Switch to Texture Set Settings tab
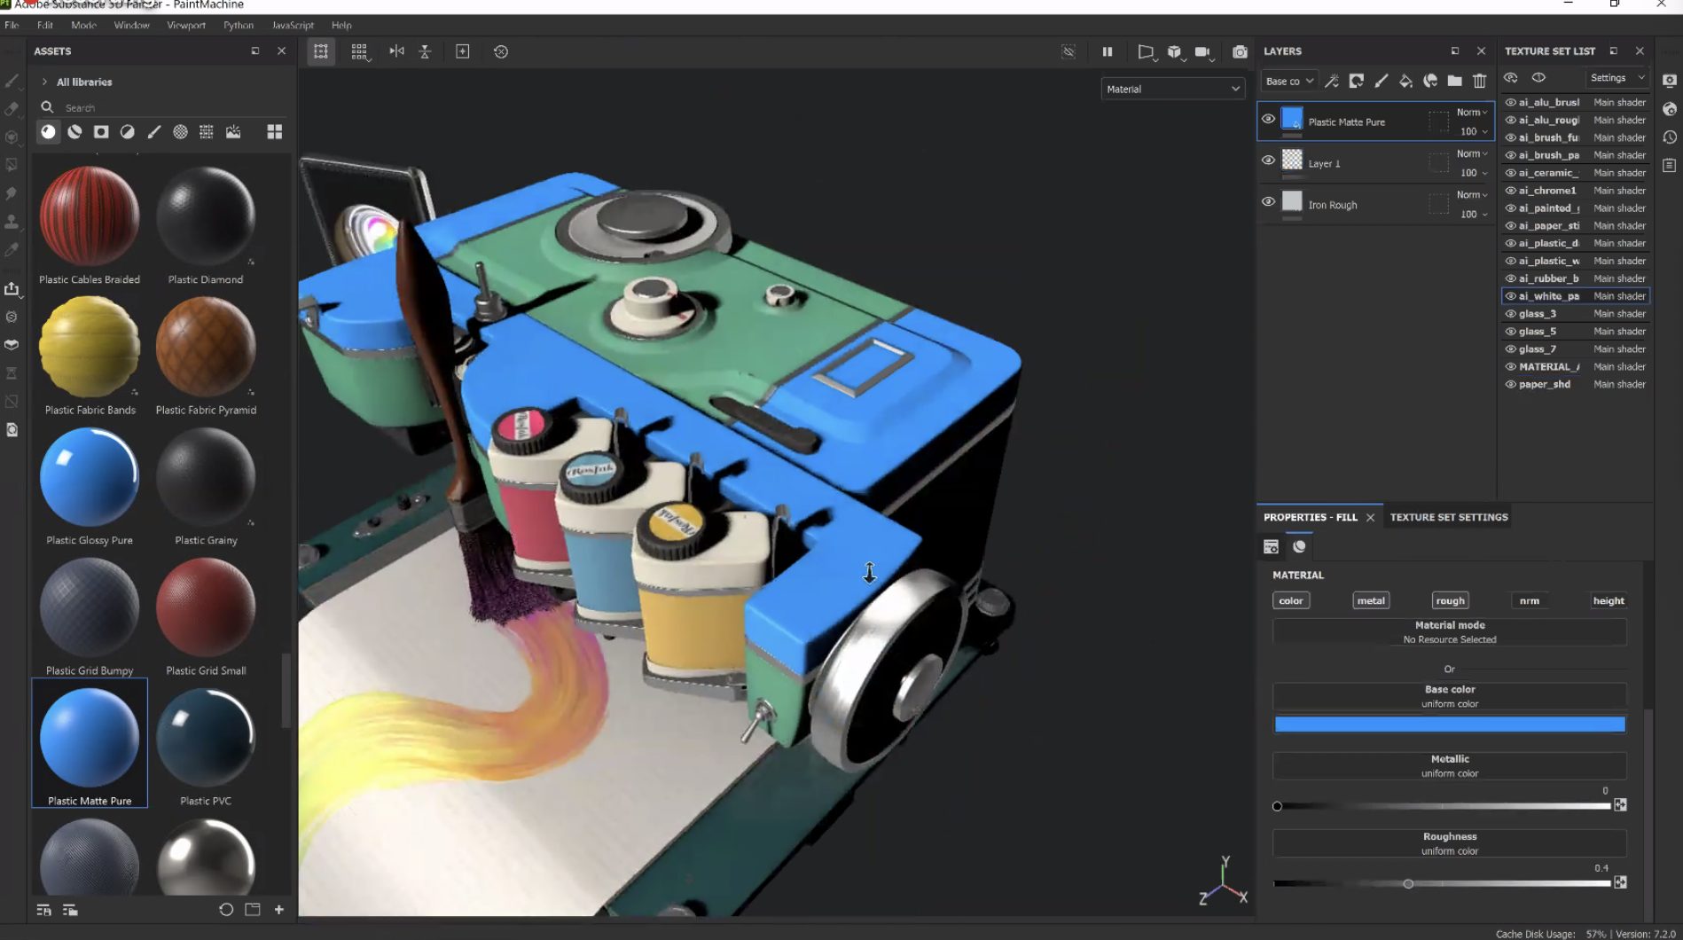The image size is (1683, 940). click(1448, 517)
